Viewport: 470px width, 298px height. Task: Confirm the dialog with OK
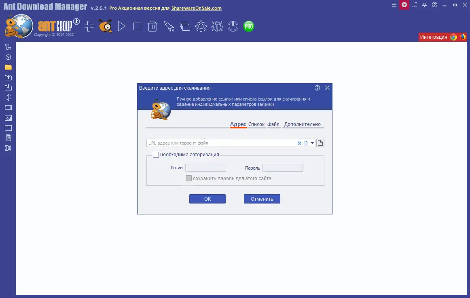207,199
